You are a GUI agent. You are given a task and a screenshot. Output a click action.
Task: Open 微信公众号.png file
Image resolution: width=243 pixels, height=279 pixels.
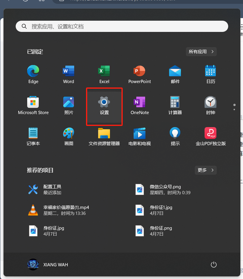[x=163, y=189]
